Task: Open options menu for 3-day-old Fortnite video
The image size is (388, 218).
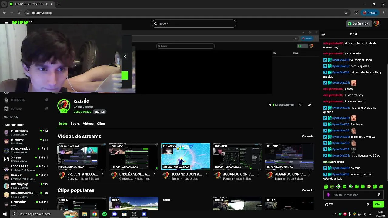Action: [x=258, y=174]
